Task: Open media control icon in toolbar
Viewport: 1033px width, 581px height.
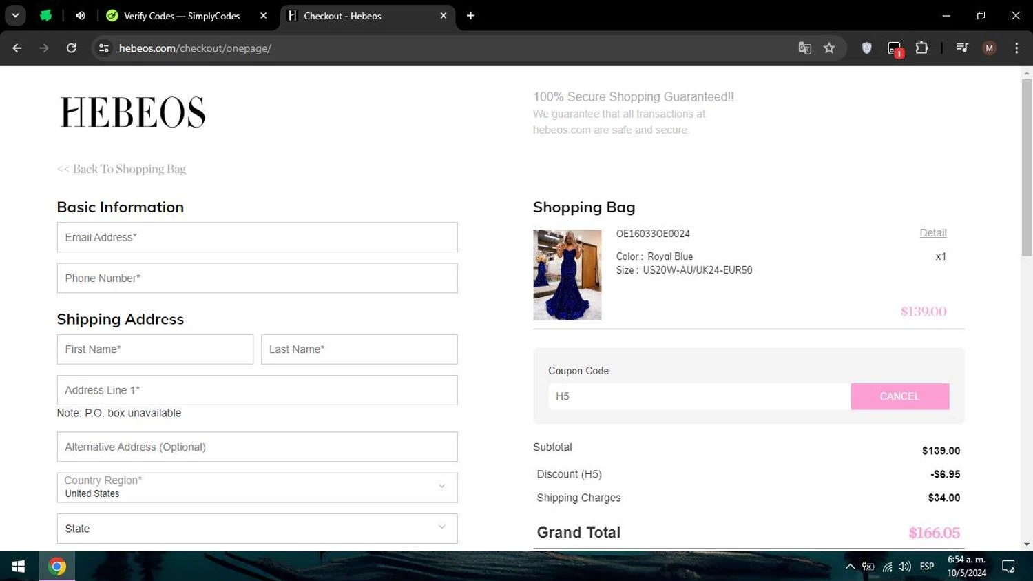Action: pos(962,48)
